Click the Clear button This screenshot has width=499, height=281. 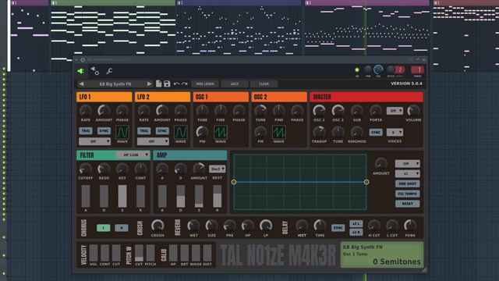click(264, 84)
